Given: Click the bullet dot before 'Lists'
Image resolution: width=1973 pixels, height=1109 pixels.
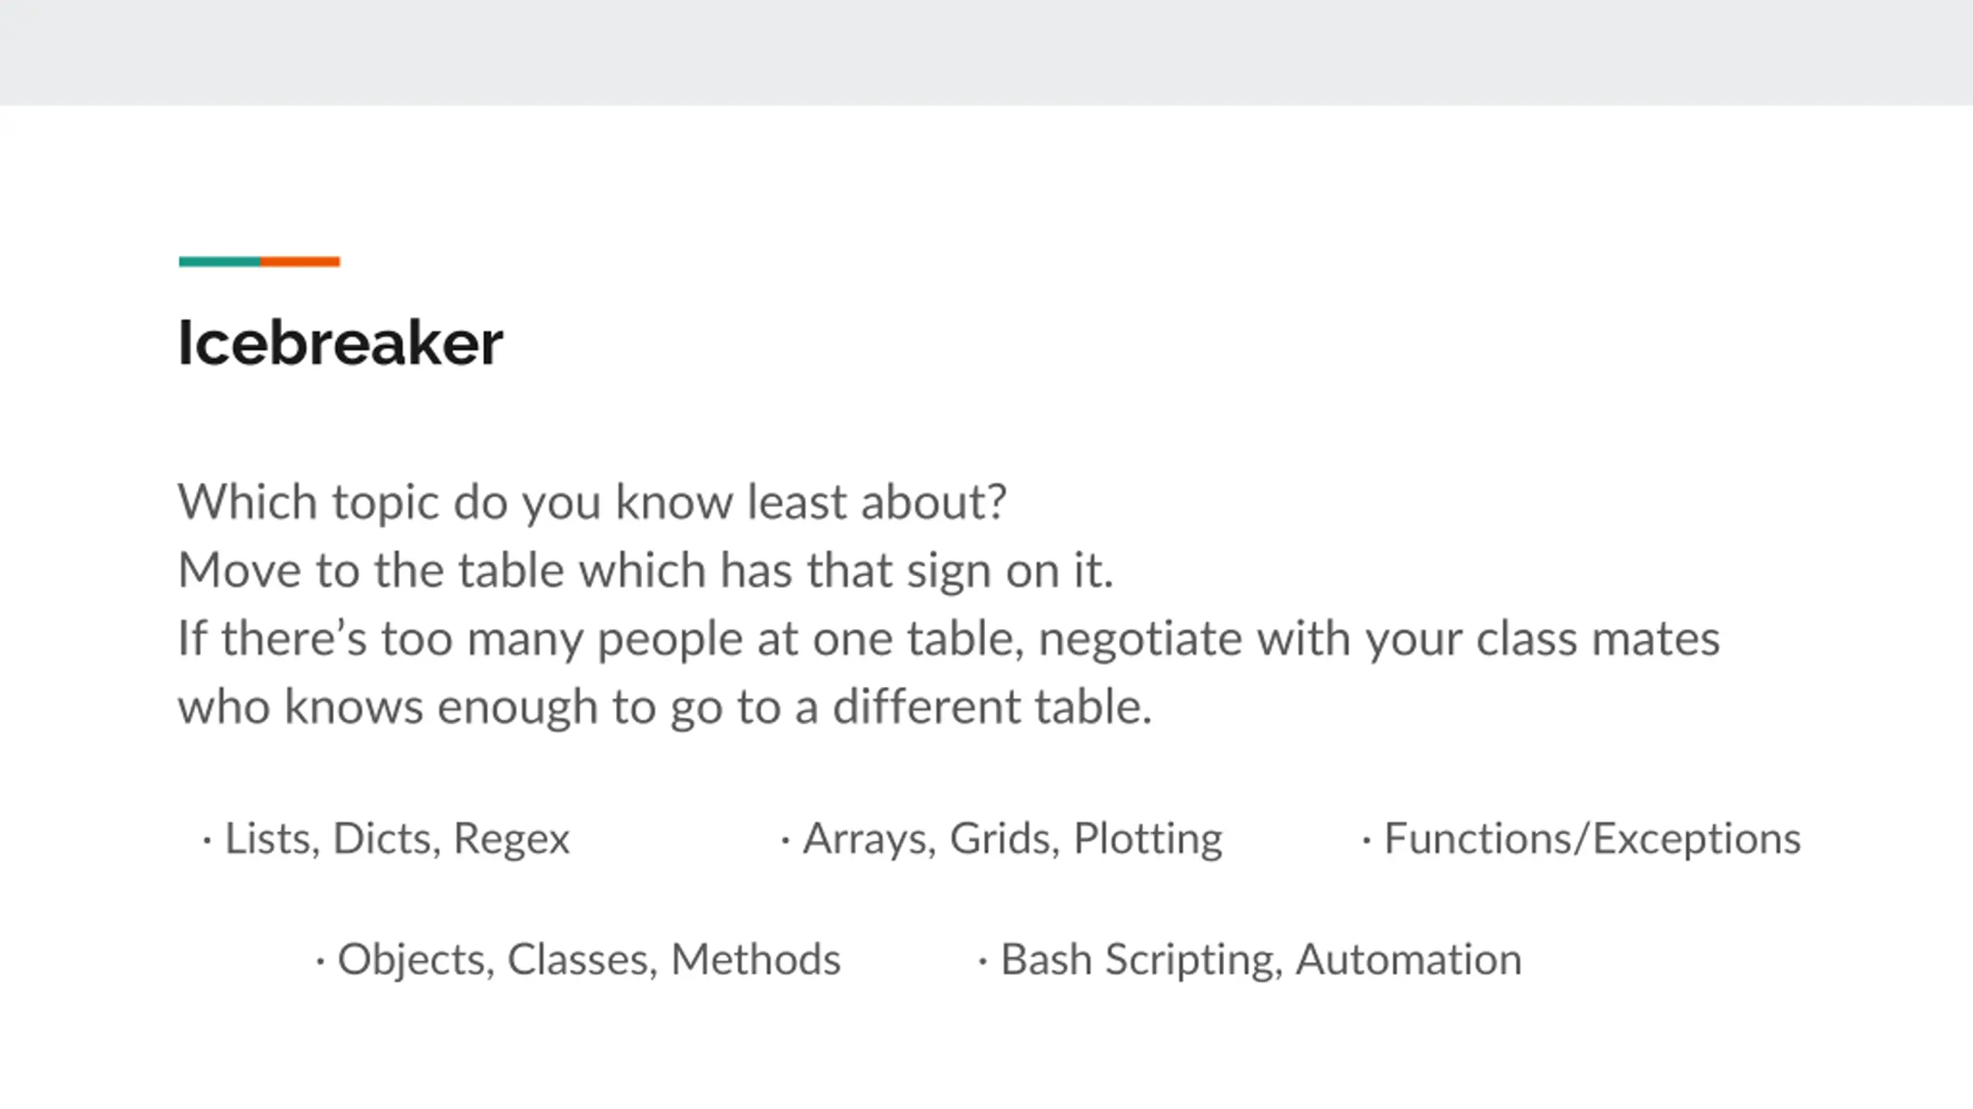Looking at the screenshot, I should click(207, 841).
